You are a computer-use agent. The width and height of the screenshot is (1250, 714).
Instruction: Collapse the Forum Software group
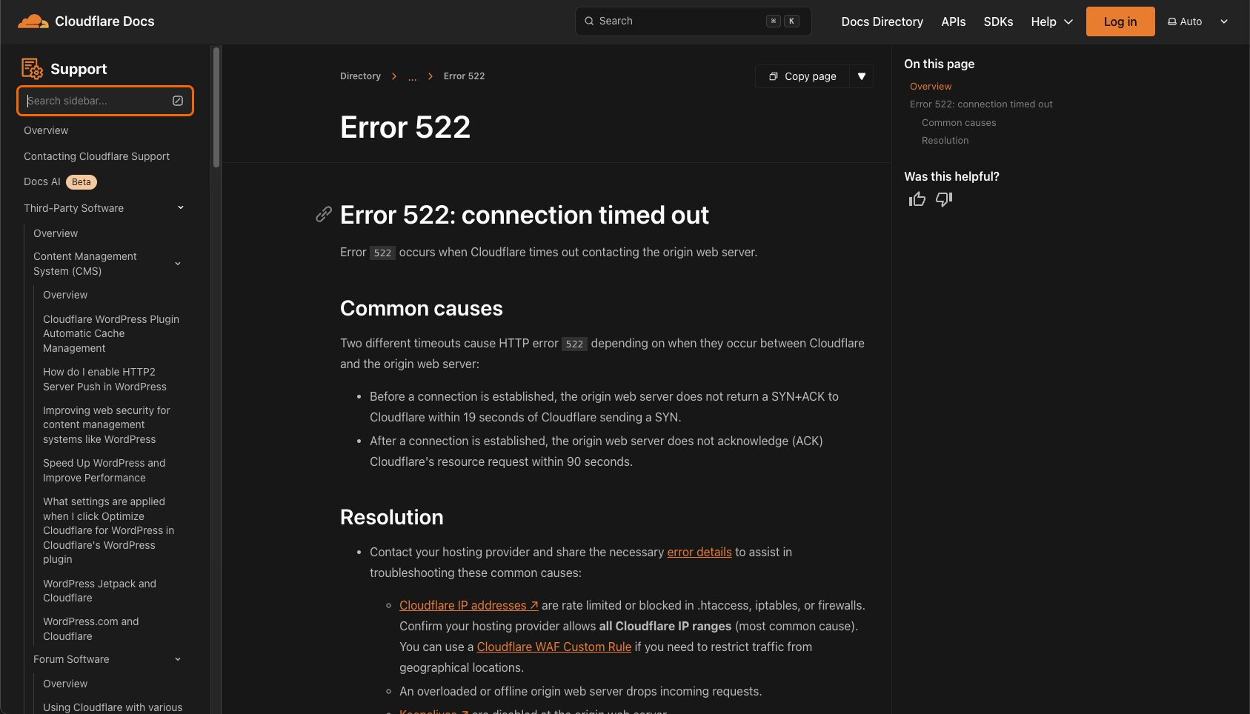[x=178, y=659]
